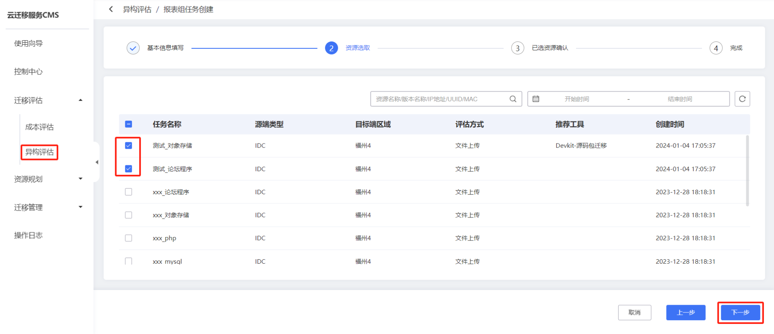Click the step 4 circle indicator
Screen dimensions: 774x334
click(x=716, y=48)
